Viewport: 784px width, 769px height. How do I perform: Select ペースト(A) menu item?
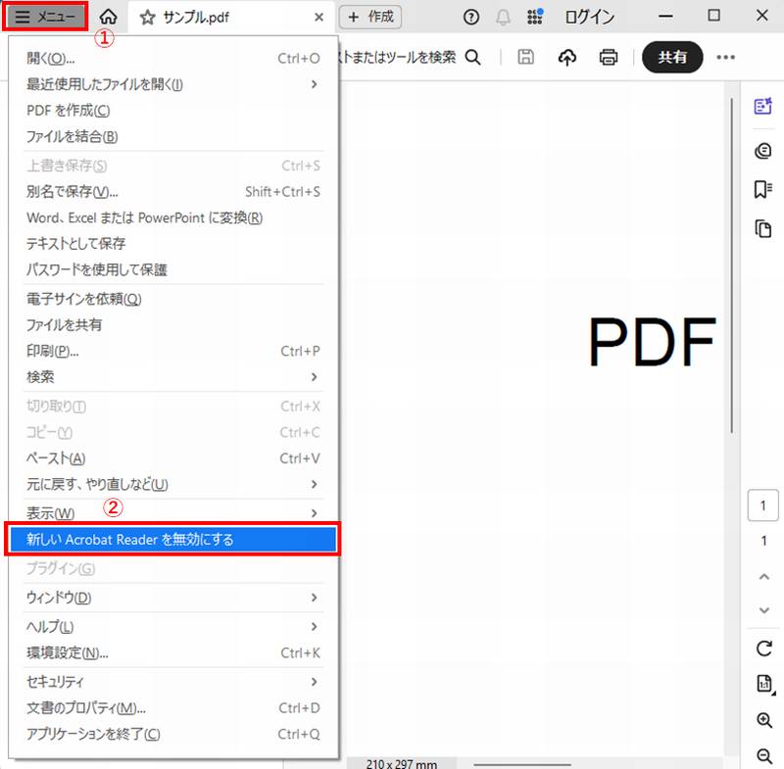[173, 458]
